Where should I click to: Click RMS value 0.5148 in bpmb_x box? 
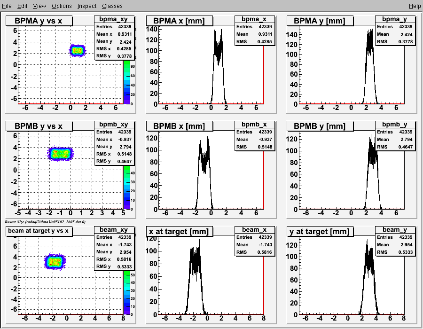tap(265, 147)
